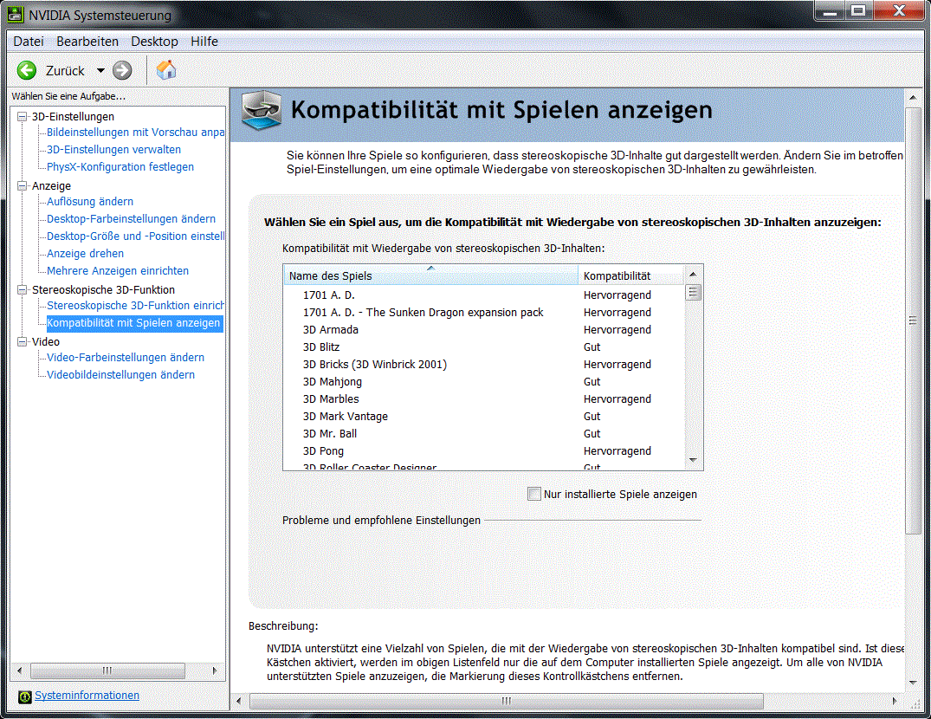Click the Zurück text label button
The width and height of the screenshot is (931, 719).
coord(65,71)
